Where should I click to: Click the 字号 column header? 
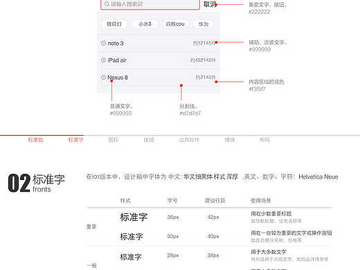pos(172,201)
